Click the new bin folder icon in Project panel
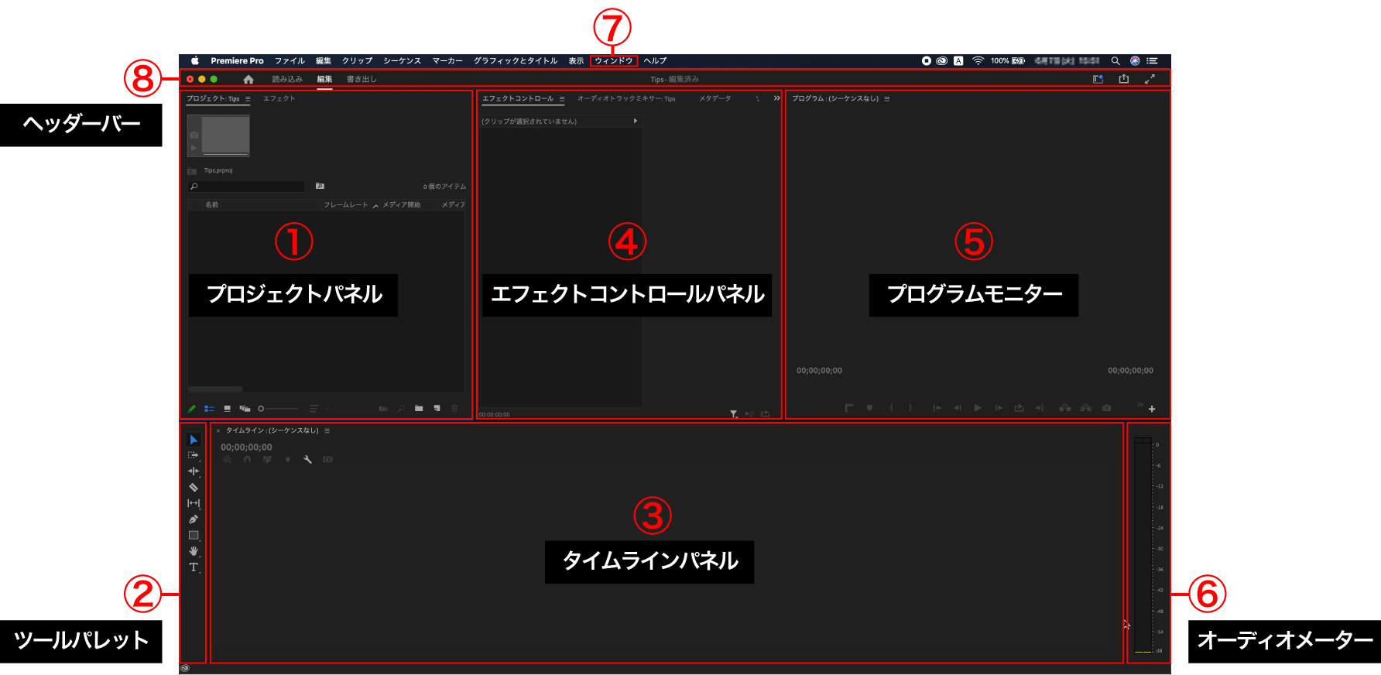This screenshot has width=1381, height=675. pyautogui.click(x=419, y=408)
